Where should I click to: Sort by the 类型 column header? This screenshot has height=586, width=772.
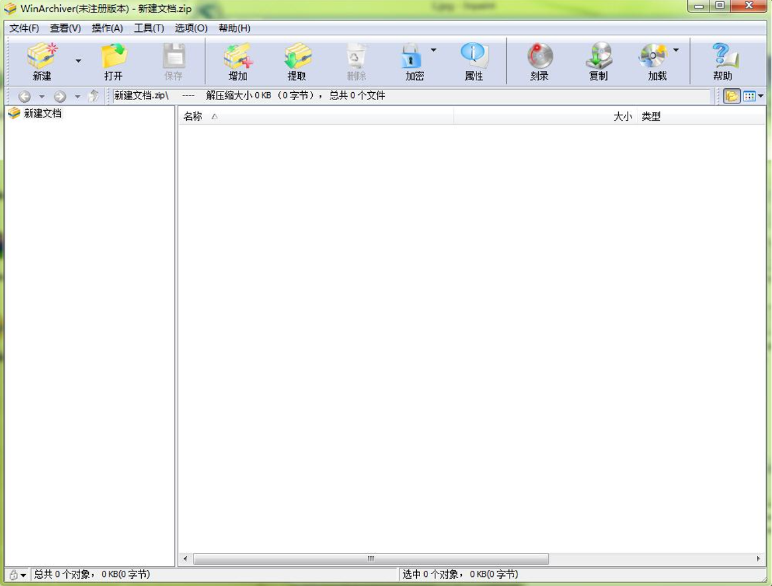[x=700, y=117]
